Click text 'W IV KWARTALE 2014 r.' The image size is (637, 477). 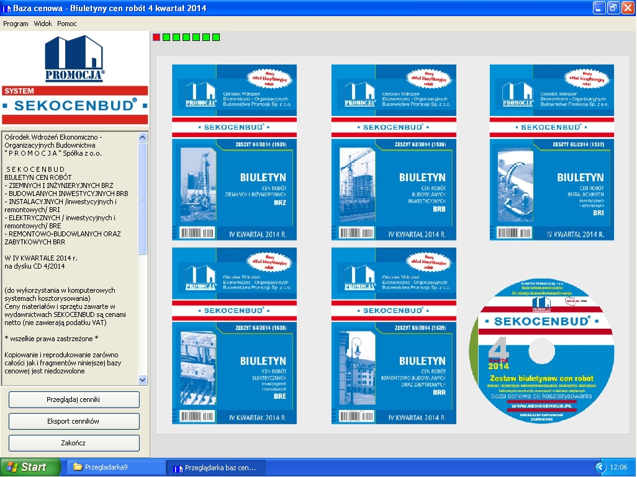(40, 258)
